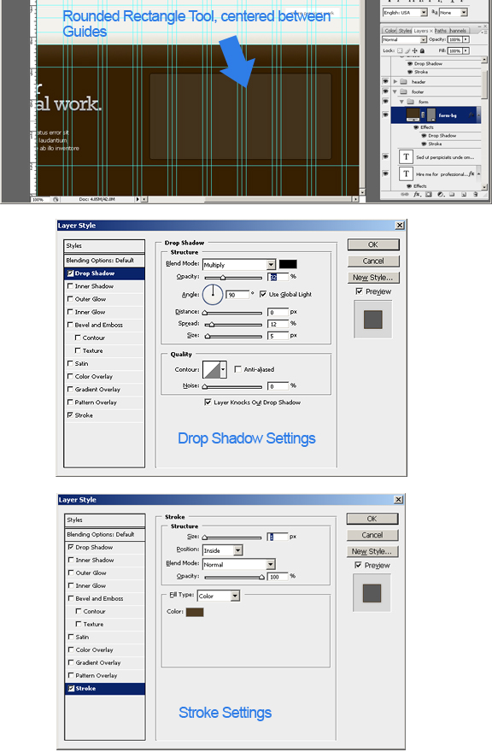Click New Style... in Drop Shadow Settings dialog

point(373,277)
